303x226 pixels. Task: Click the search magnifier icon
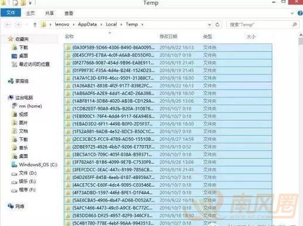pos(294,25)
